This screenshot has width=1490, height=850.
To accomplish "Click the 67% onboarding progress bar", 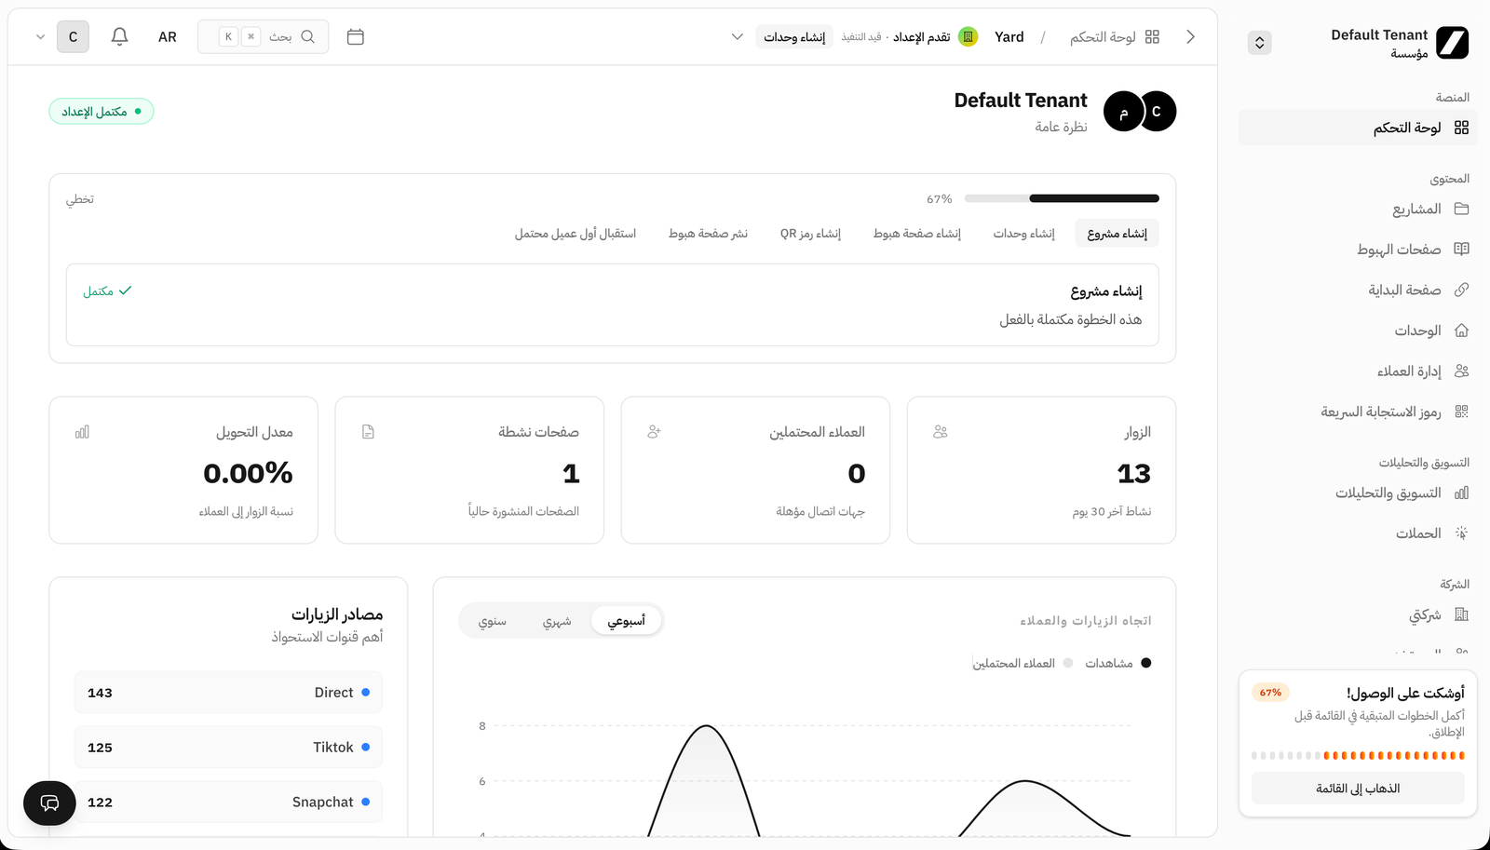I will click(x=1061, y=198).
